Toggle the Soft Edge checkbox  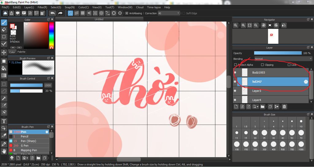(x=184, y=13)
